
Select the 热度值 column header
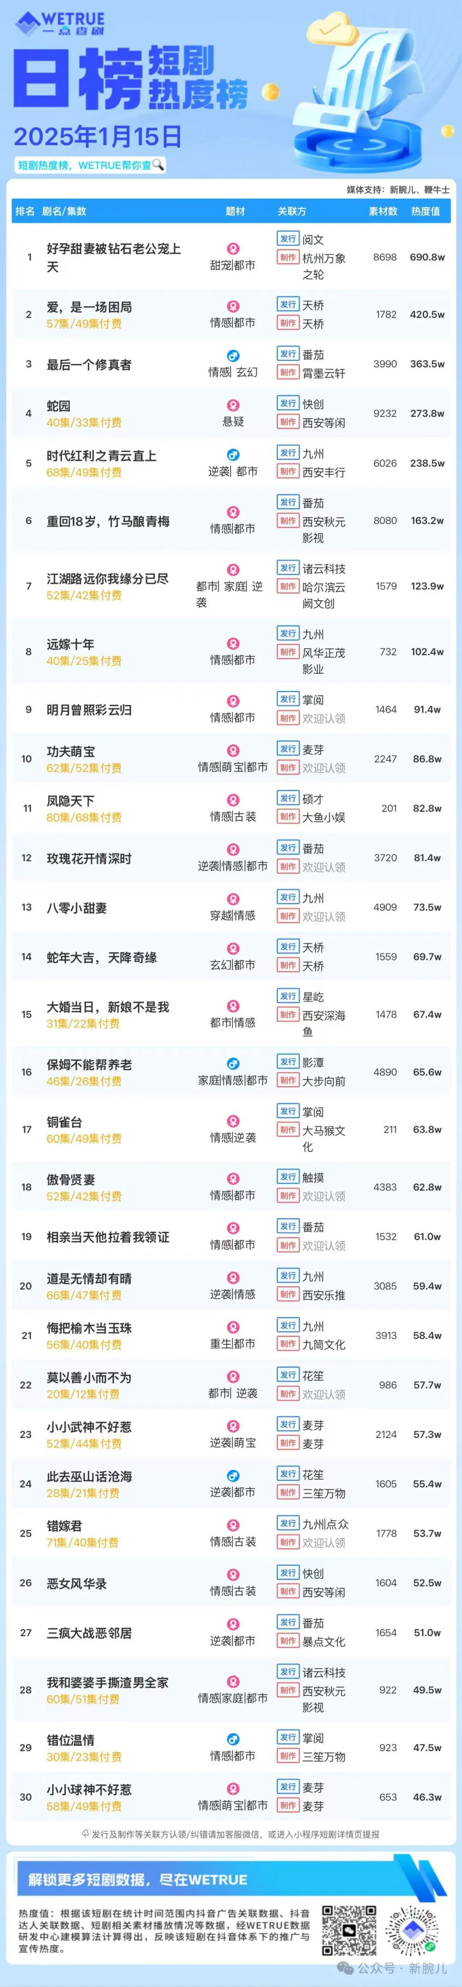tap(425, 211)
